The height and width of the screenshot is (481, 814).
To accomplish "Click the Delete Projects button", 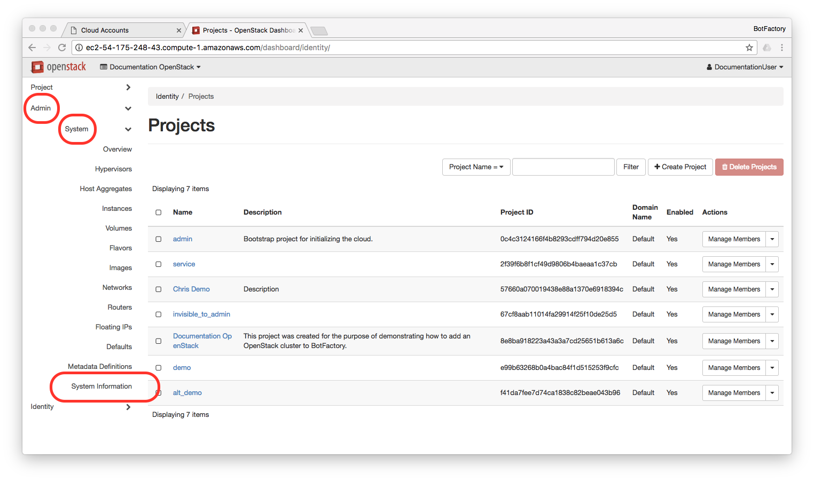I will point(749,167).
